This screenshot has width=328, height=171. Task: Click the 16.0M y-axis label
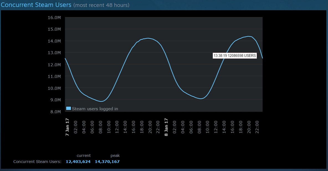point(54,17)
